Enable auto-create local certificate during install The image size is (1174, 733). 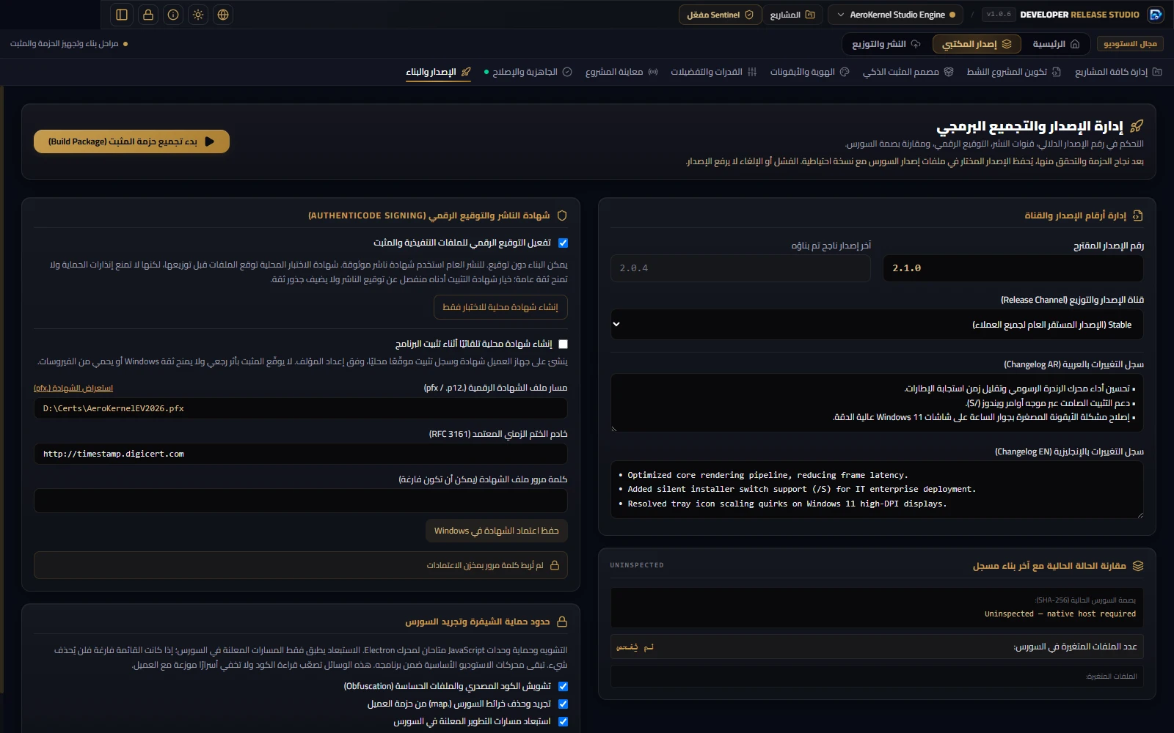click(563, 344)
